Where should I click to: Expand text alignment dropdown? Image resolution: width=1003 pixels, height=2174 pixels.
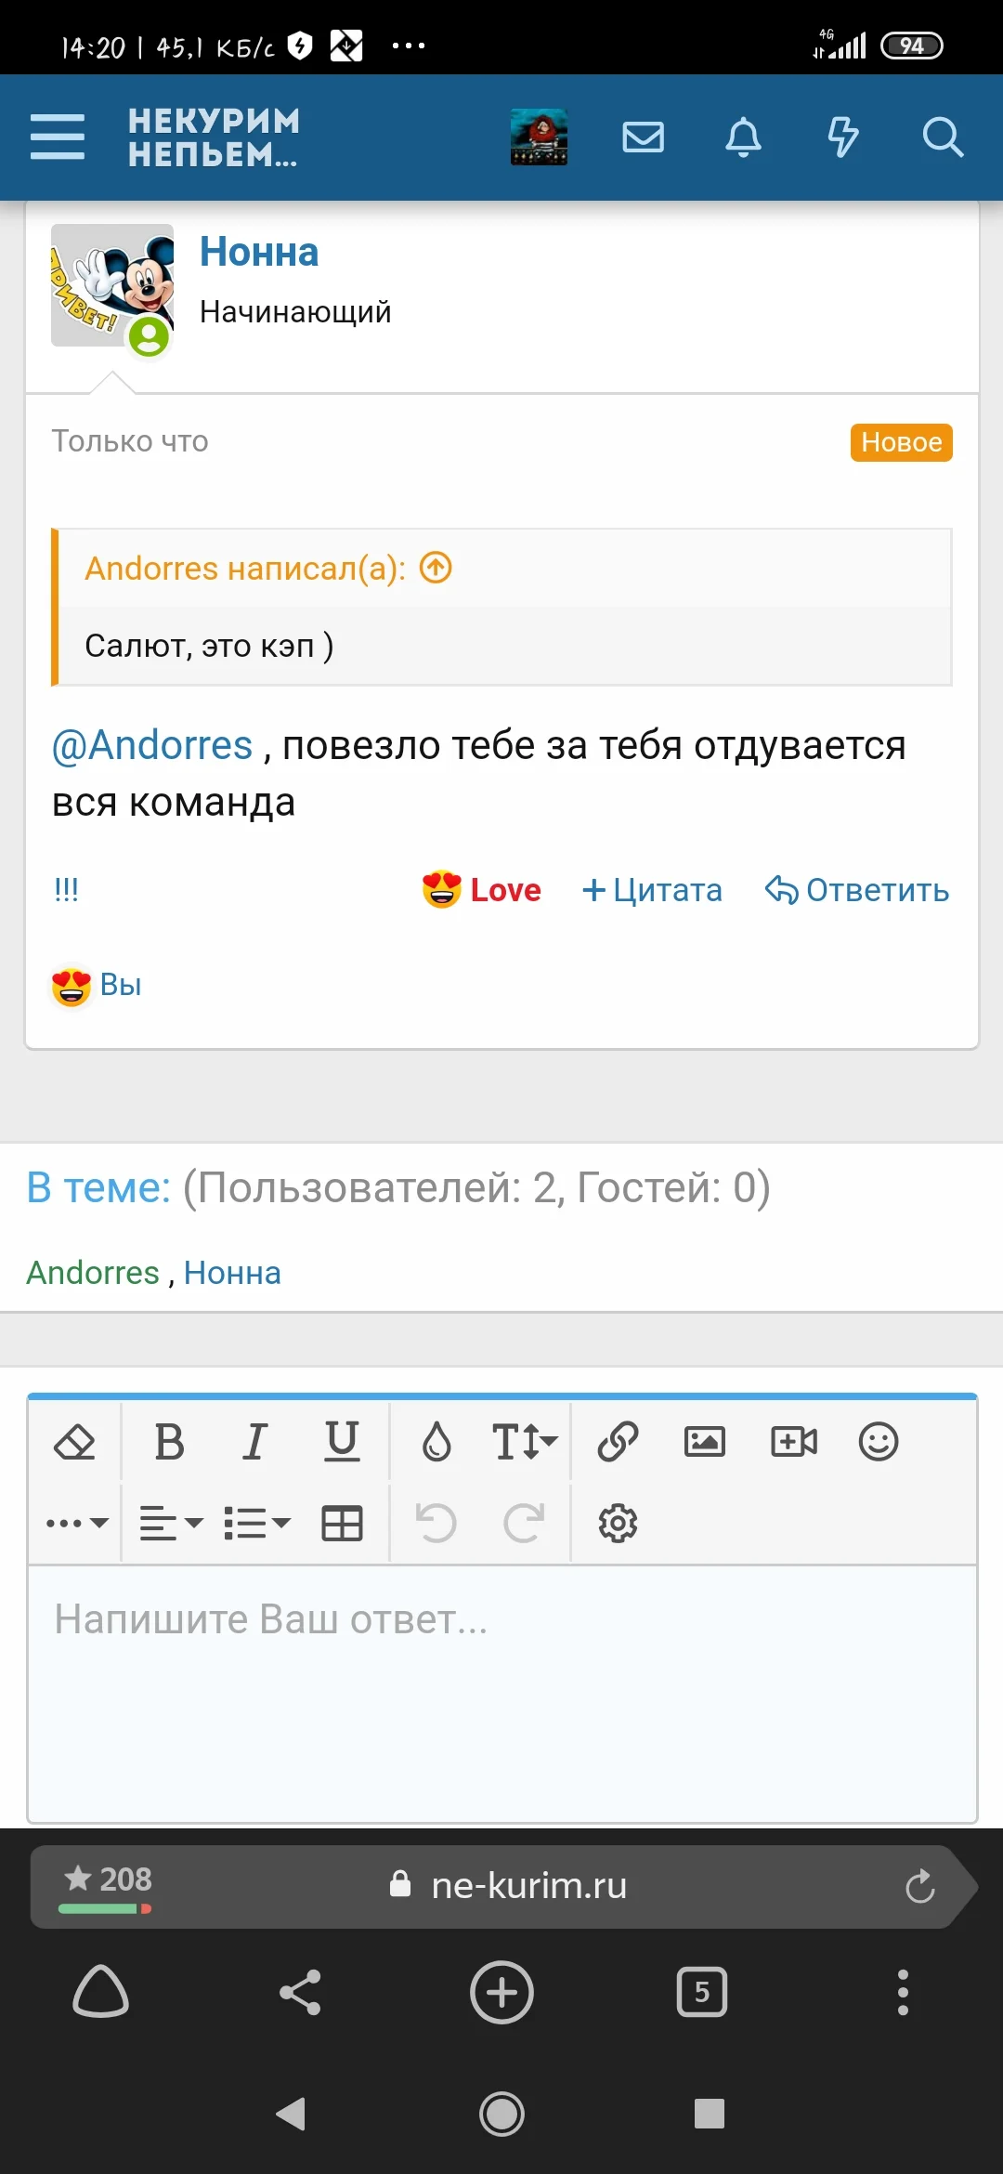(171, 1524)
